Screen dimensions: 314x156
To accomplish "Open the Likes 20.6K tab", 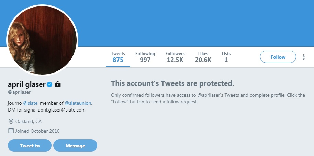I will click(203, 57).
